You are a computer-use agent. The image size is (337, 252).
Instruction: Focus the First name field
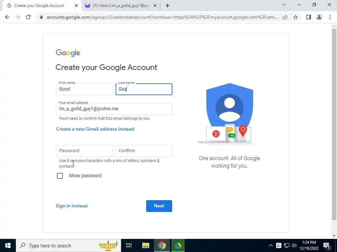tap(84, 89)
